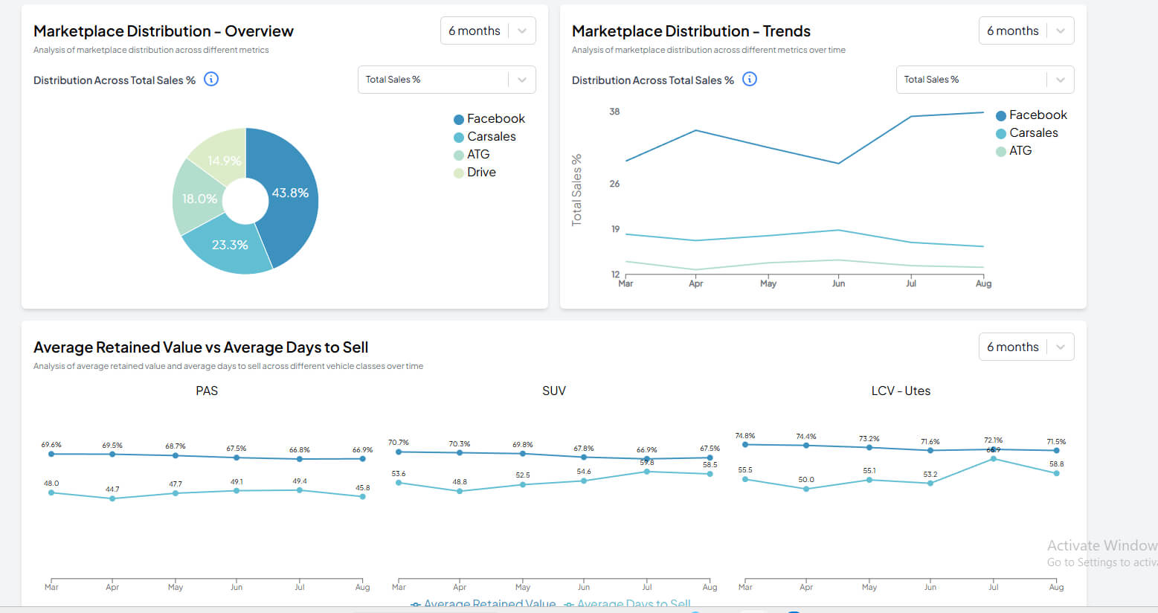The height and width of the screenshot is (613, 1158).
Task: Click Average Retained Value vs Average Days to Sell heading
Action: [201, 347]
